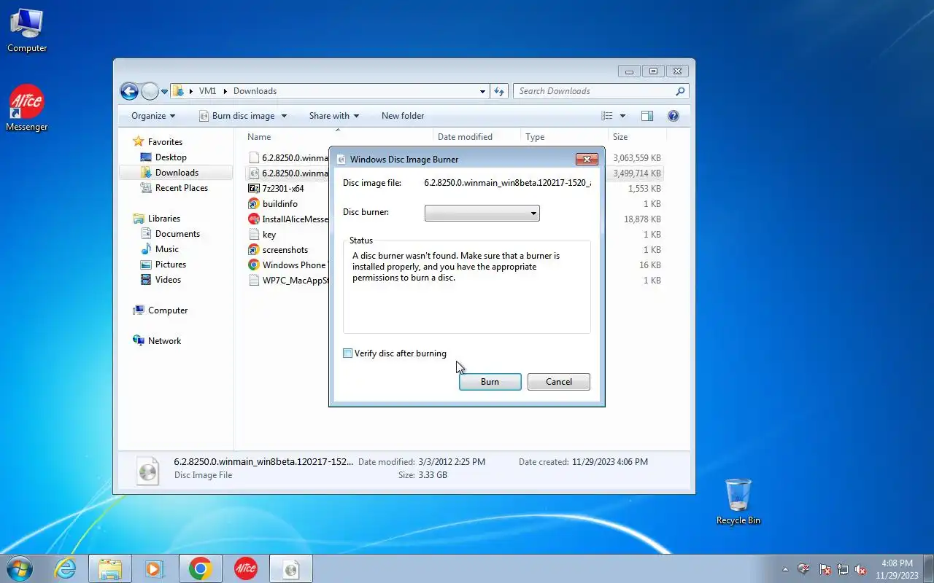The image size is (934, 583).
Task: Open the Disc burner dropdown
Action: tap(482, 214)
